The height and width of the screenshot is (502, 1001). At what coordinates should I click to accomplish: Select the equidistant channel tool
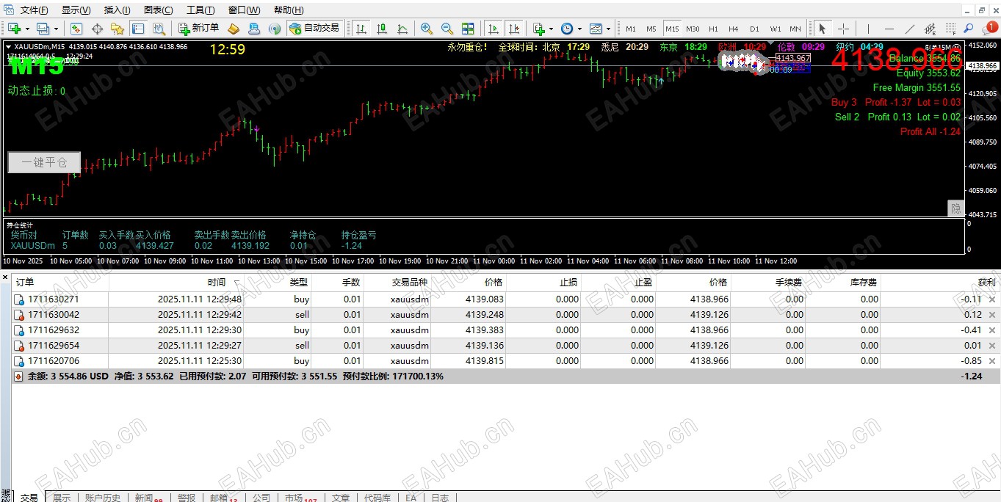click(930, 29)
